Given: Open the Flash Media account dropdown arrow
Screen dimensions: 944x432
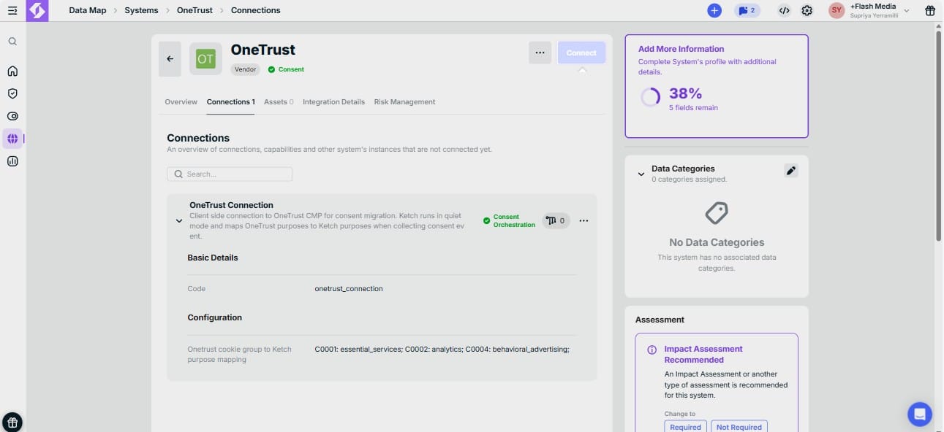Looking at the screenshot, I should tap(907, 11).
